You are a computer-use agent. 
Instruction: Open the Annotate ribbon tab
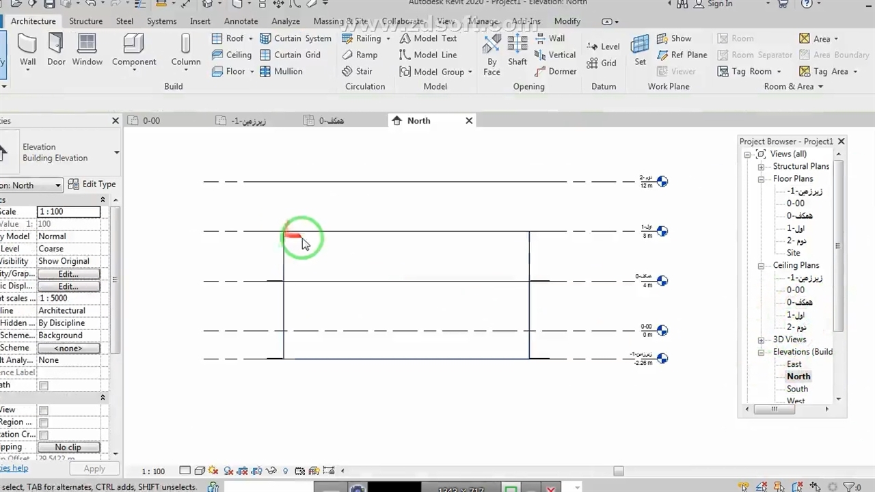[x=241, y=21]
